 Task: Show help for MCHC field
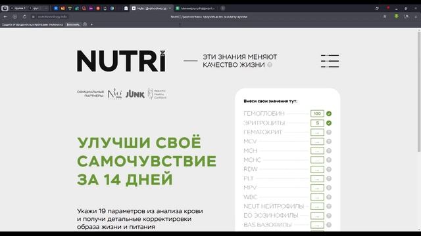pyautogui.click(x=329, y=160)
